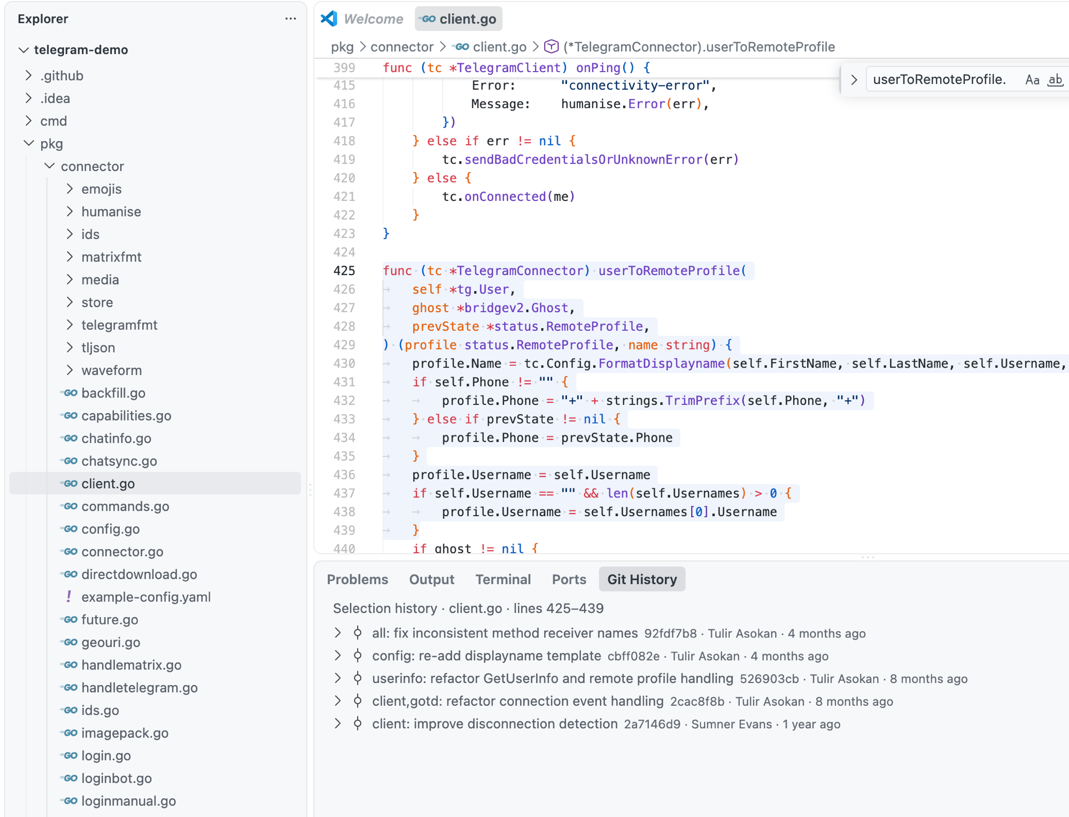This screenshot has width=1069, height=817.
Task: Expand the media folder
Action: pyautogui.click(x=70, y=279)
